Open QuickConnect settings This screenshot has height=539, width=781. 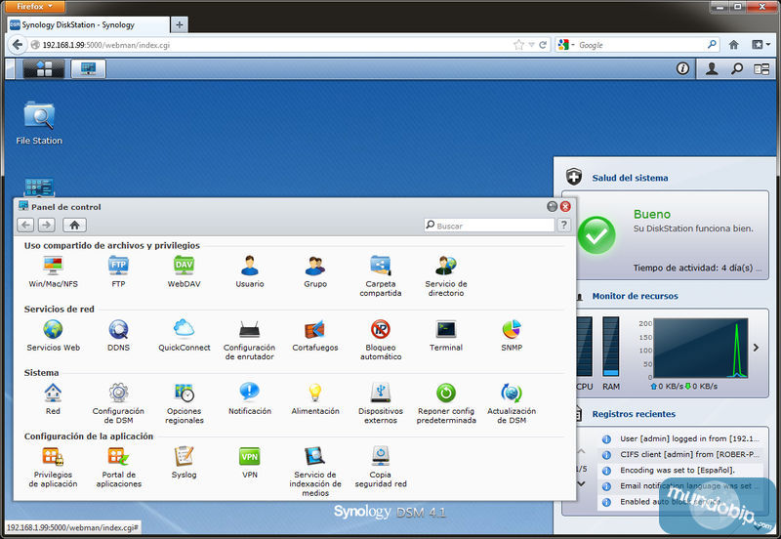point(184,335)
